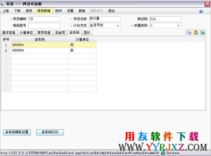Open the 附件 toolbar item
The width and height of the screenshot is (211, 156).
(x=59, y=11)
